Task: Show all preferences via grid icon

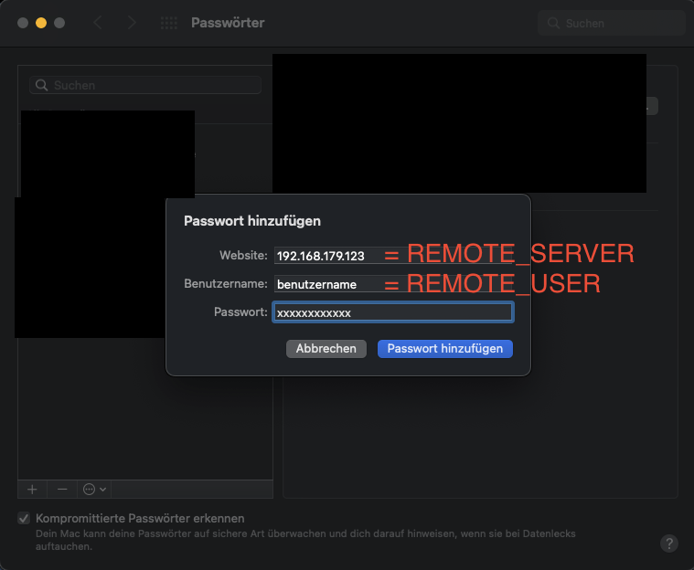Action: point(169,23)
